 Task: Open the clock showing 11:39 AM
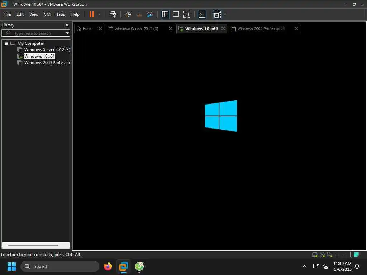point(342,266)
